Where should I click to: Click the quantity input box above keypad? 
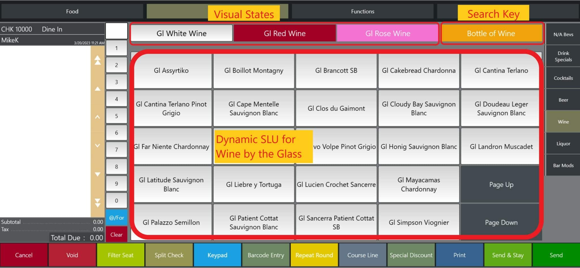(116, 31)
